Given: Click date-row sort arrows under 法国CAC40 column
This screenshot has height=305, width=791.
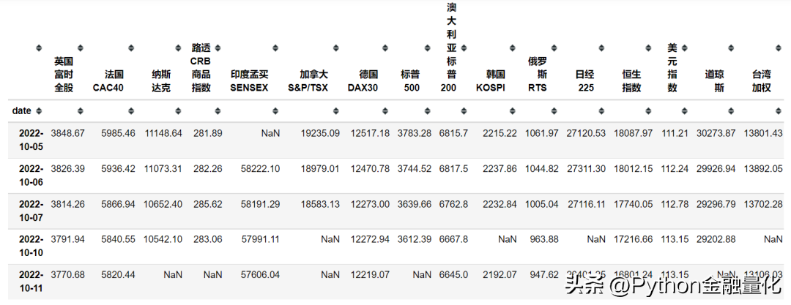Looking at the screenshot, I should tap(131, 110).
